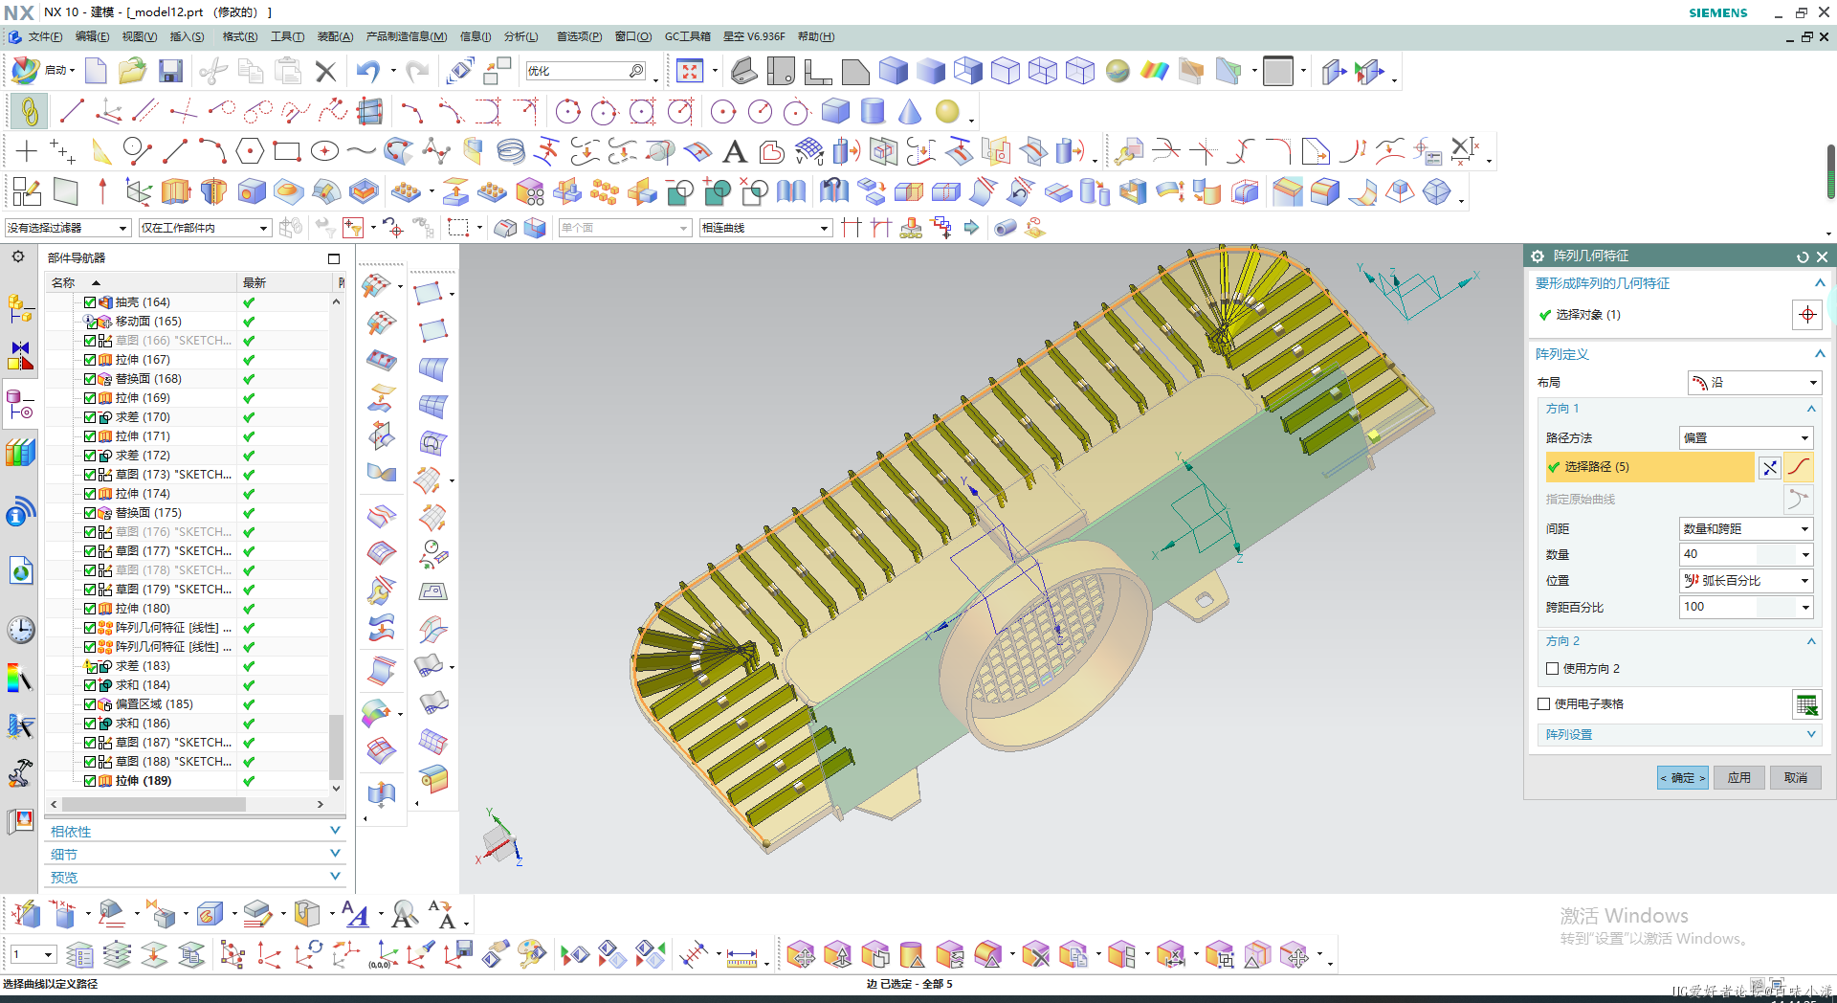This screenshot has height=1003, width=1837.
Task: Click the Save floppy disk icon
Action: pos(171,71)
